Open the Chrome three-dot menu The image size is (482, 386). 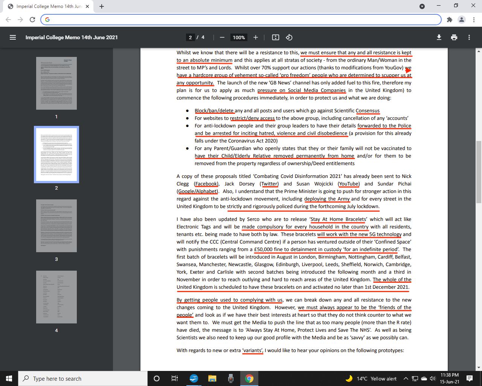[x=473, y=20]
